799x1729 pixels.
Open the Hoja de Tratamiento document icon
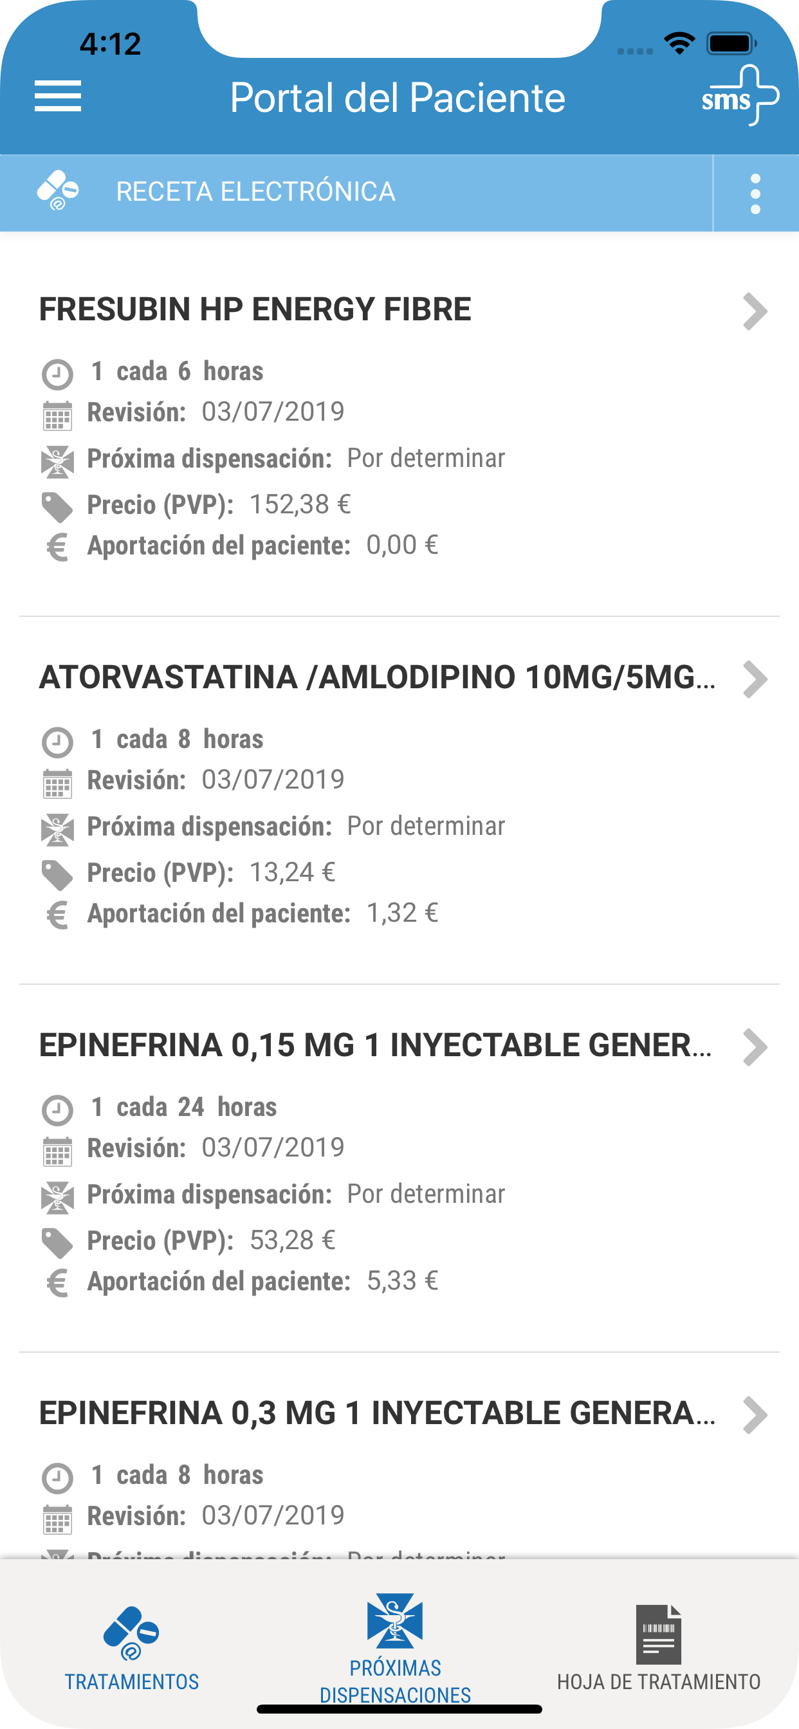pos(658,1634)
